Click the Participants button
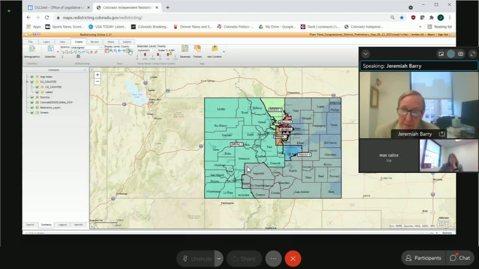479x269 pixels. point(423,258)
